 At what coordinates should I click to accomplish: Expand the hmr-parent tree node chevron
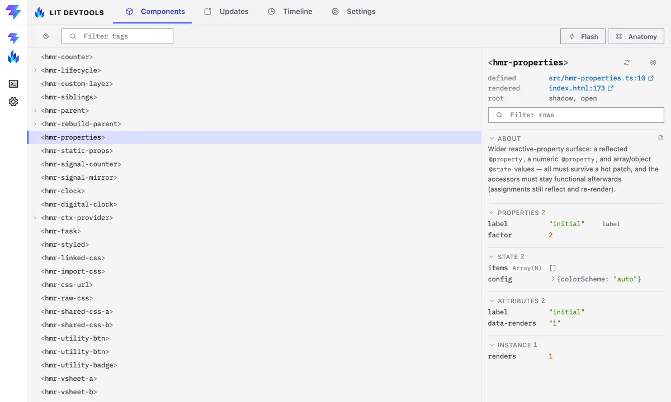pyautogui.click(x=35, y=111)
